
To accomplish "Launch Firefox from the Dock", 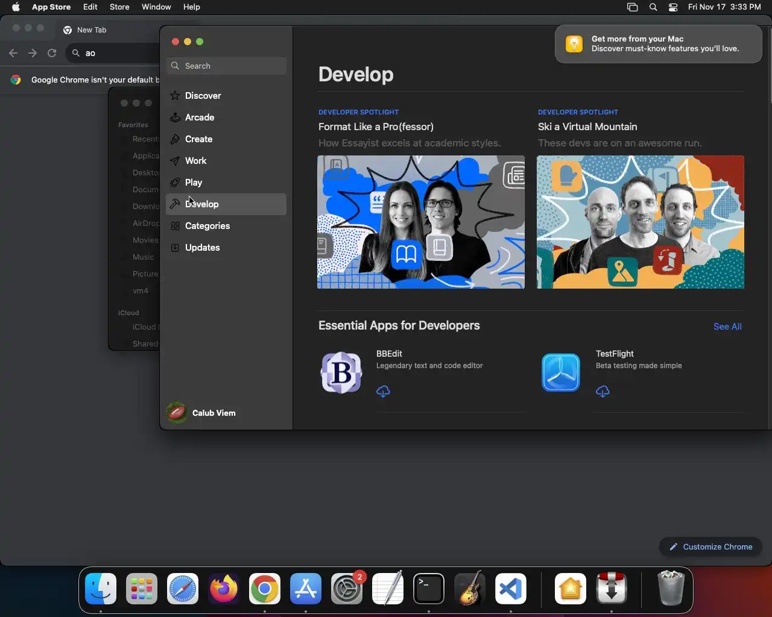I will point(224,589).
